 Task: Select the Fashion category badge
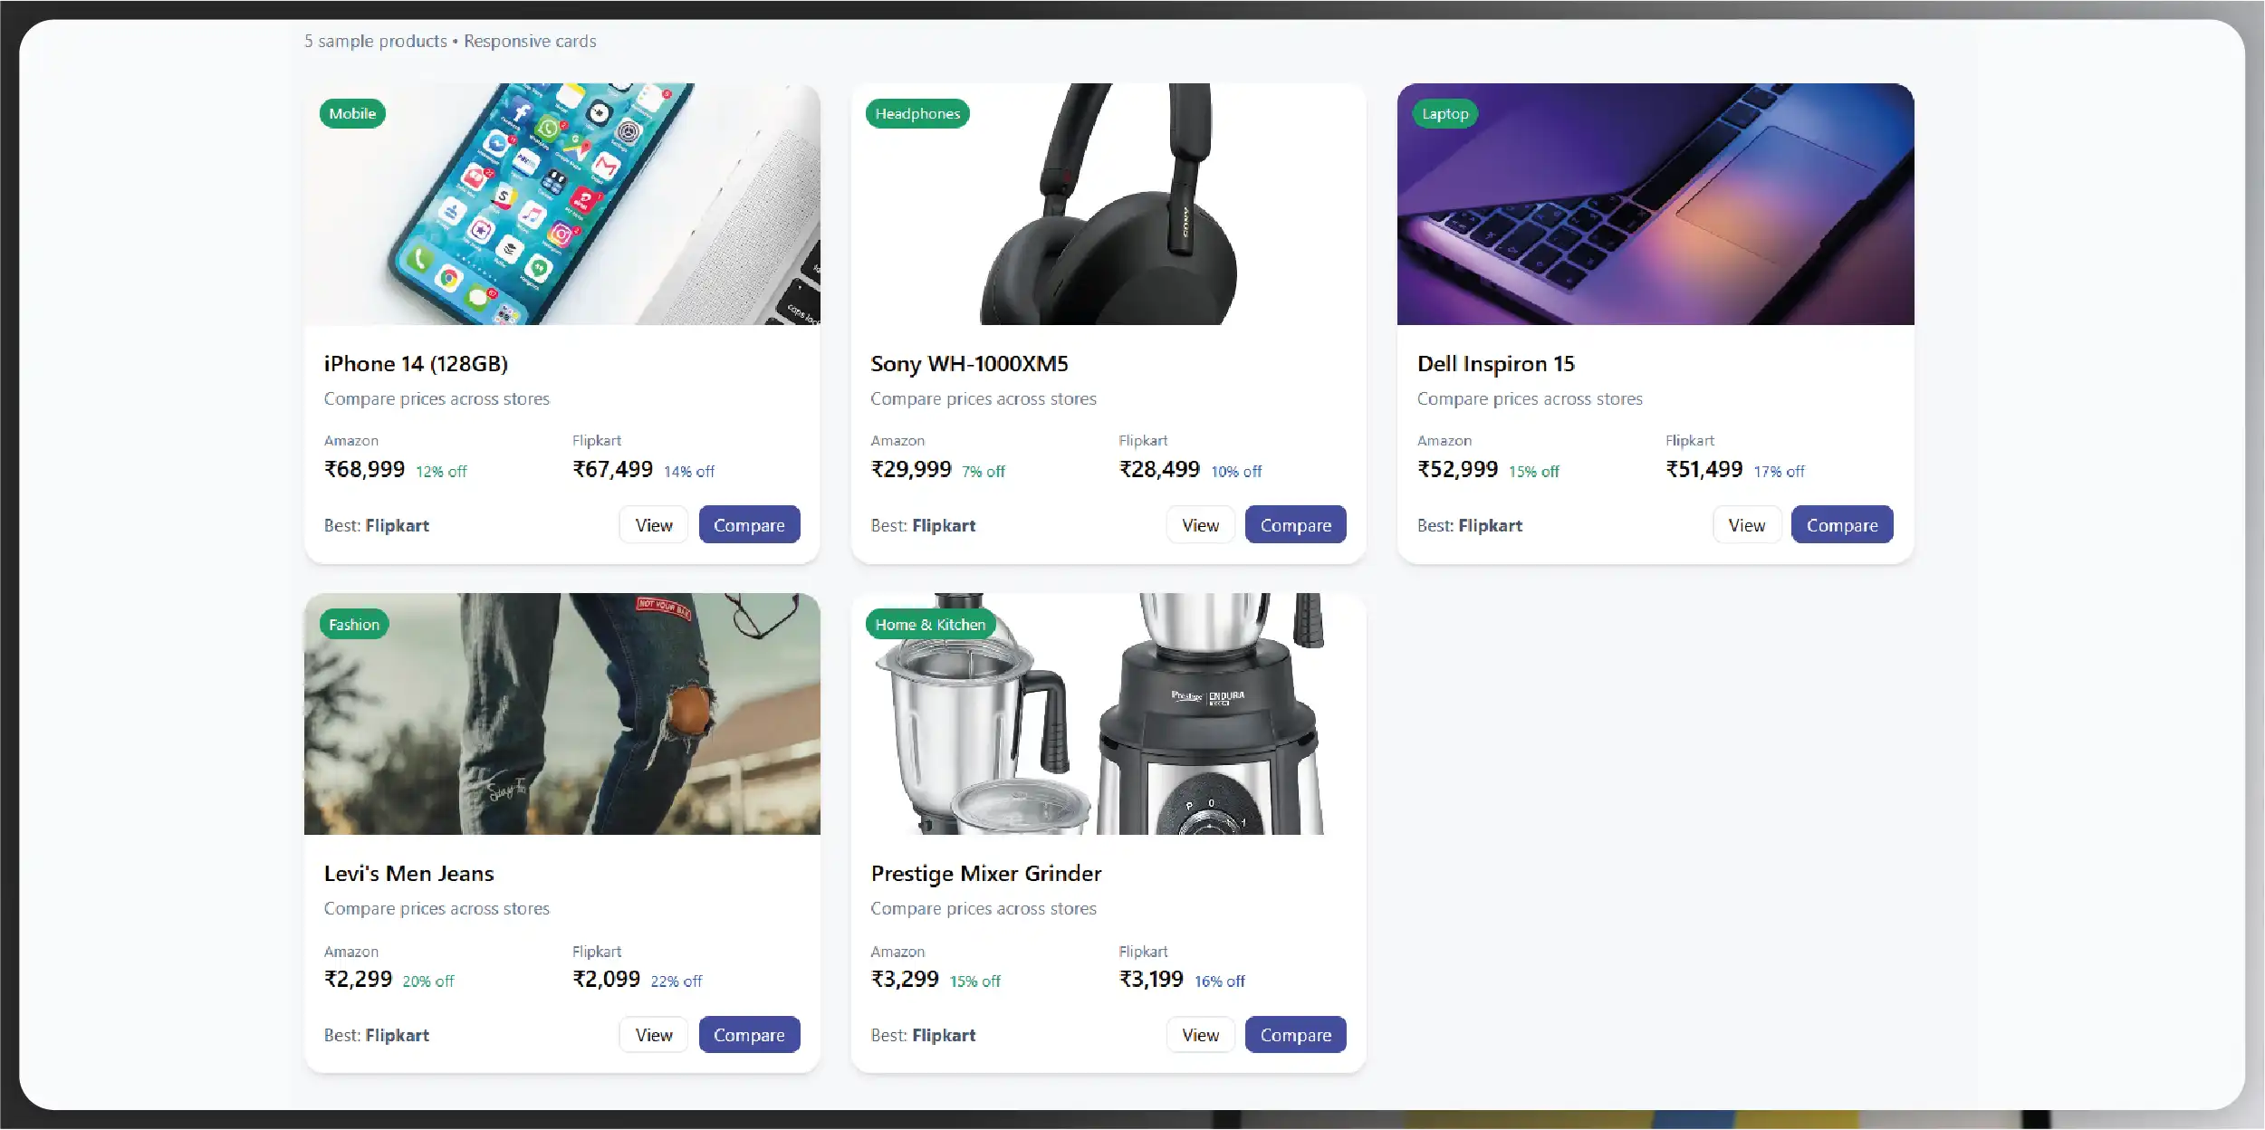(x=354, y=624)
